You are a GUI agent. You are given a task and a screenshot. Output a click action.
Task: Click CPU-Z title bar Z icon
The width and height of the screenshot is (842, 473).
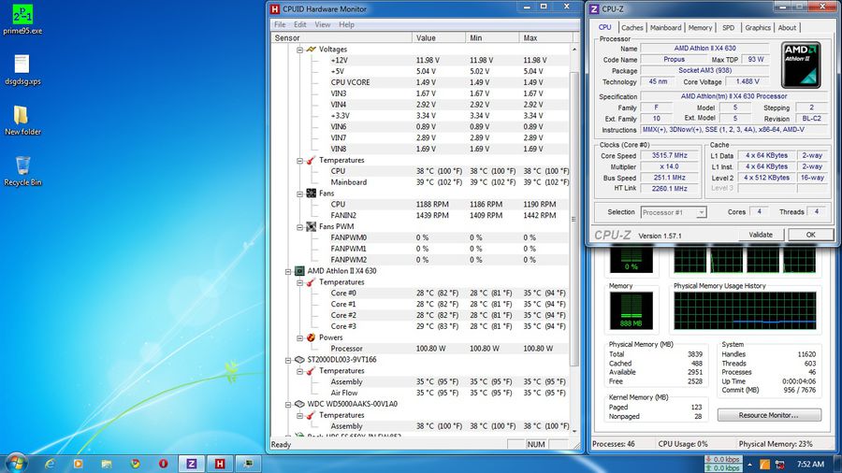(x=594, y=9)
